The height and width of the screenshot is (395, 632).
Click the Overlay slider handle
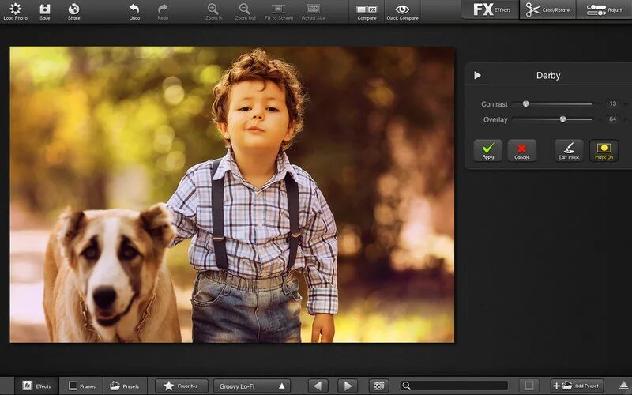coord(562,119)
